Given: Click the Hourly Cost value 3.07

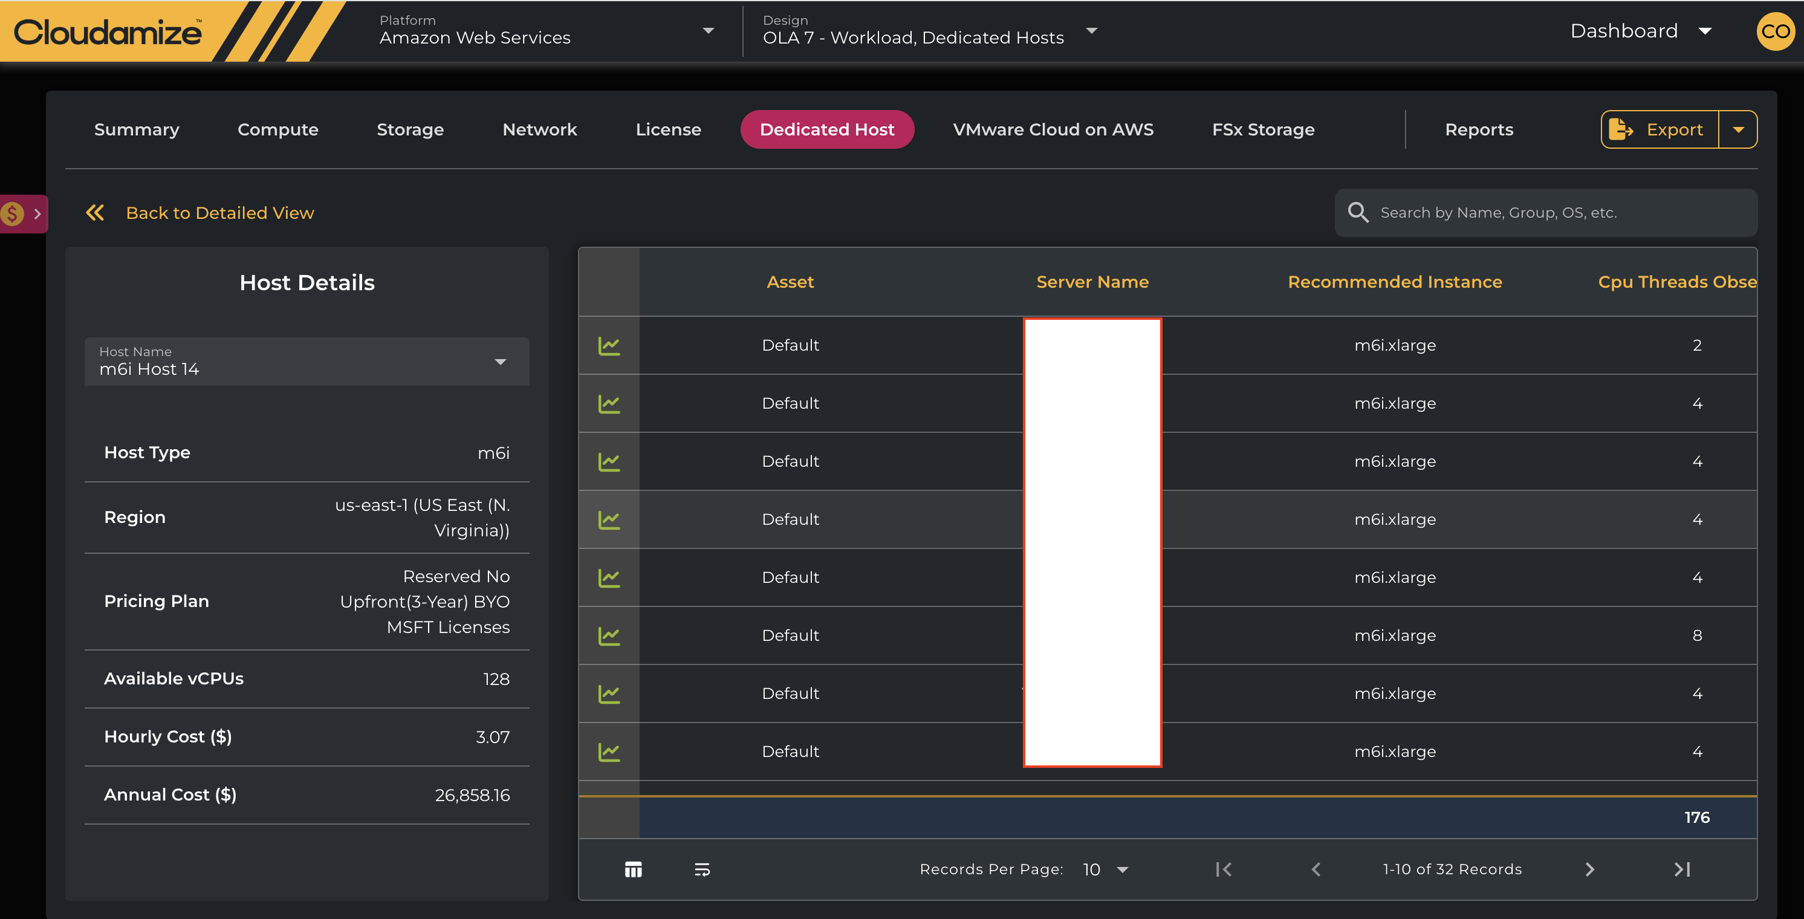Looking at the screenshot, I should point(492,737).
